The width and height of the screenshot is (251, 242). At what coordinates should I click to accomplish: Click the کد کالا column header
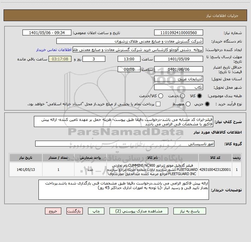point(215,158)
